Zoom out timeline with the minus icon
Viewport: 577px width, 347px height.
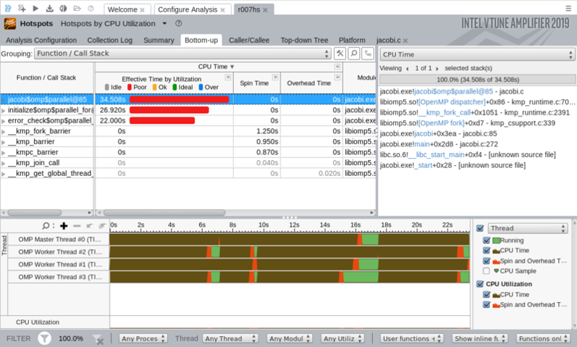point(77,226)
